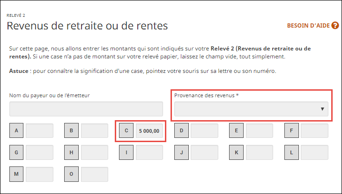Click the letter E box label

point(236,131)
